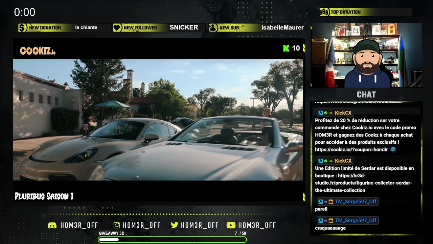Click the Pluribus video frame

(158, 120)
